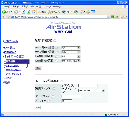Image resolution: width=129 pixels, height=117 pixels.
Task: Select 経路情報 in the sidebar
Action: tap(18, 62)
